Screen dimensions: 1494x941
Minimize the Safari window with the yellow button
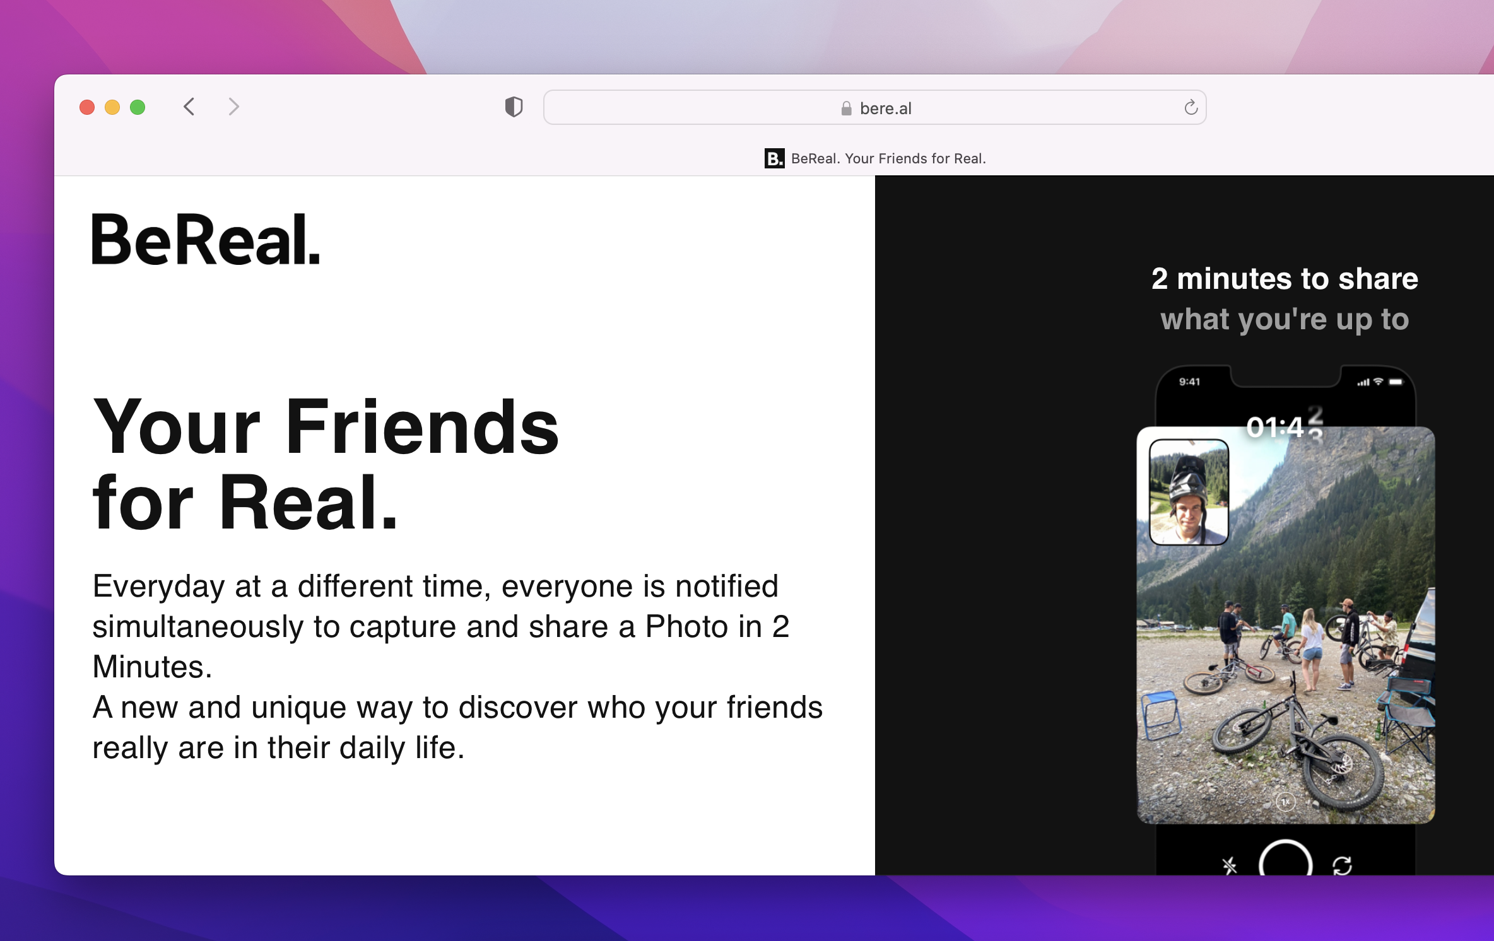coord(112,107)
